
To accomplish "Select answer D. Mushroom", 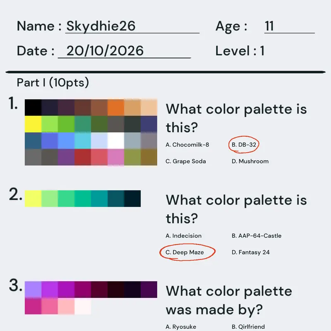I will tap(250, 161).
